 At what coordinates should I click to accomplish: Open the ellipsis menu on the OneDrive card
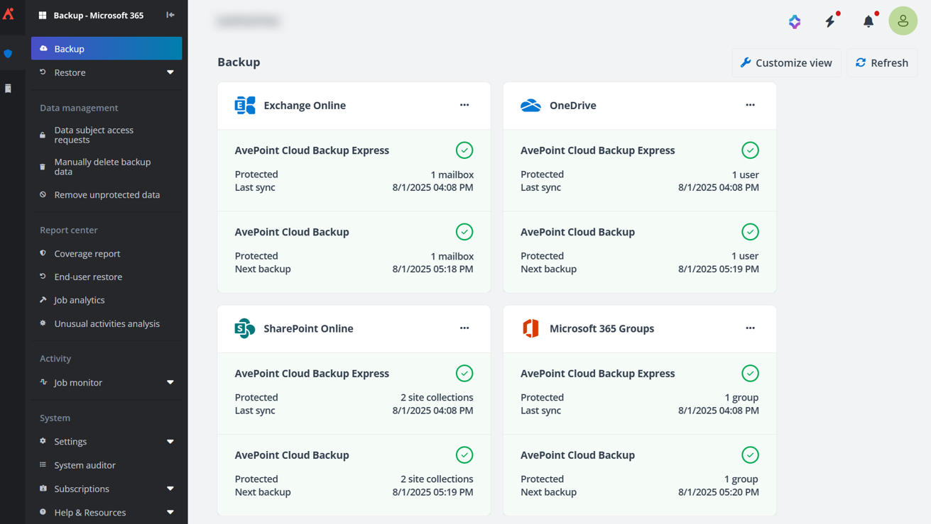[750, 105]
